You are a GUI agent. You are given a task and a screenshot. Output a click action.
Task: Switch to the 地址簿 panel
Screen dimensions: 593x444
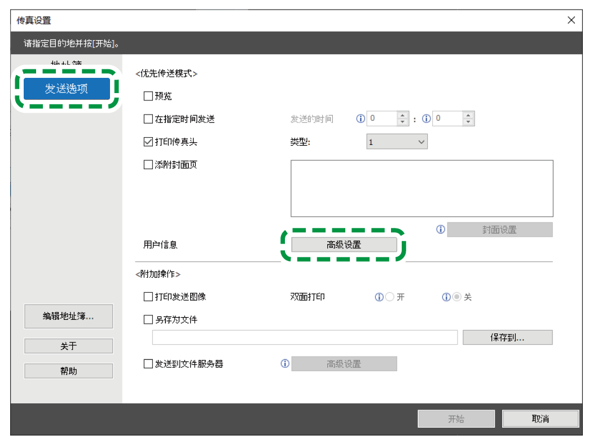point(67,63)
